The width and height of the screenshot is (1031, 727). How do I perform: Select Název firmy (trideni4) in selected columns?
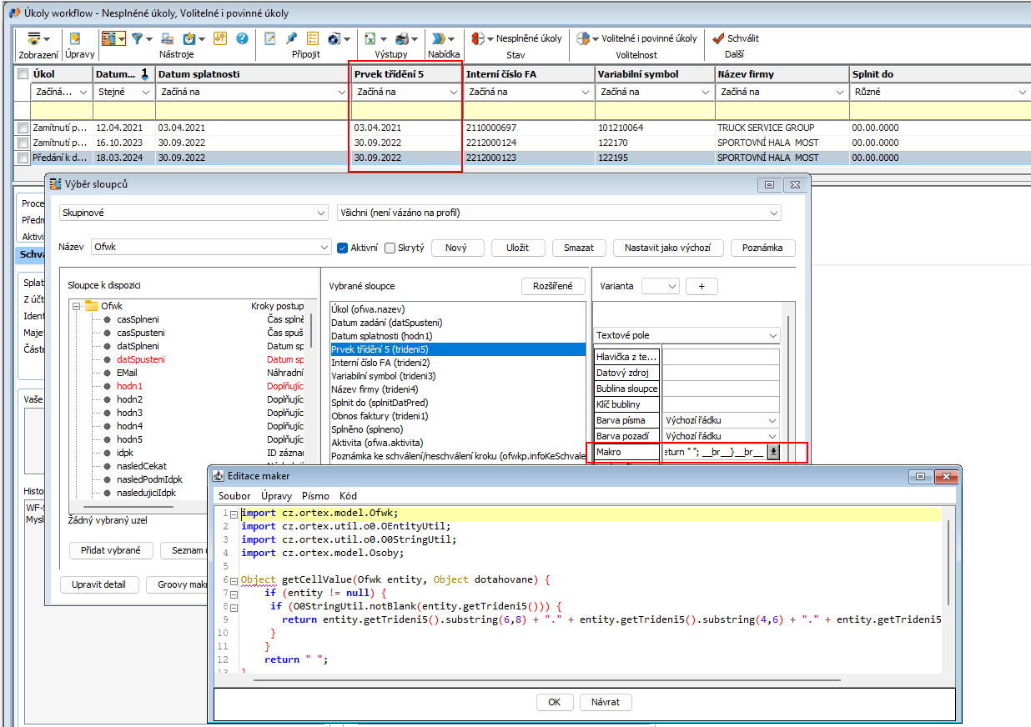pos(373,389)
